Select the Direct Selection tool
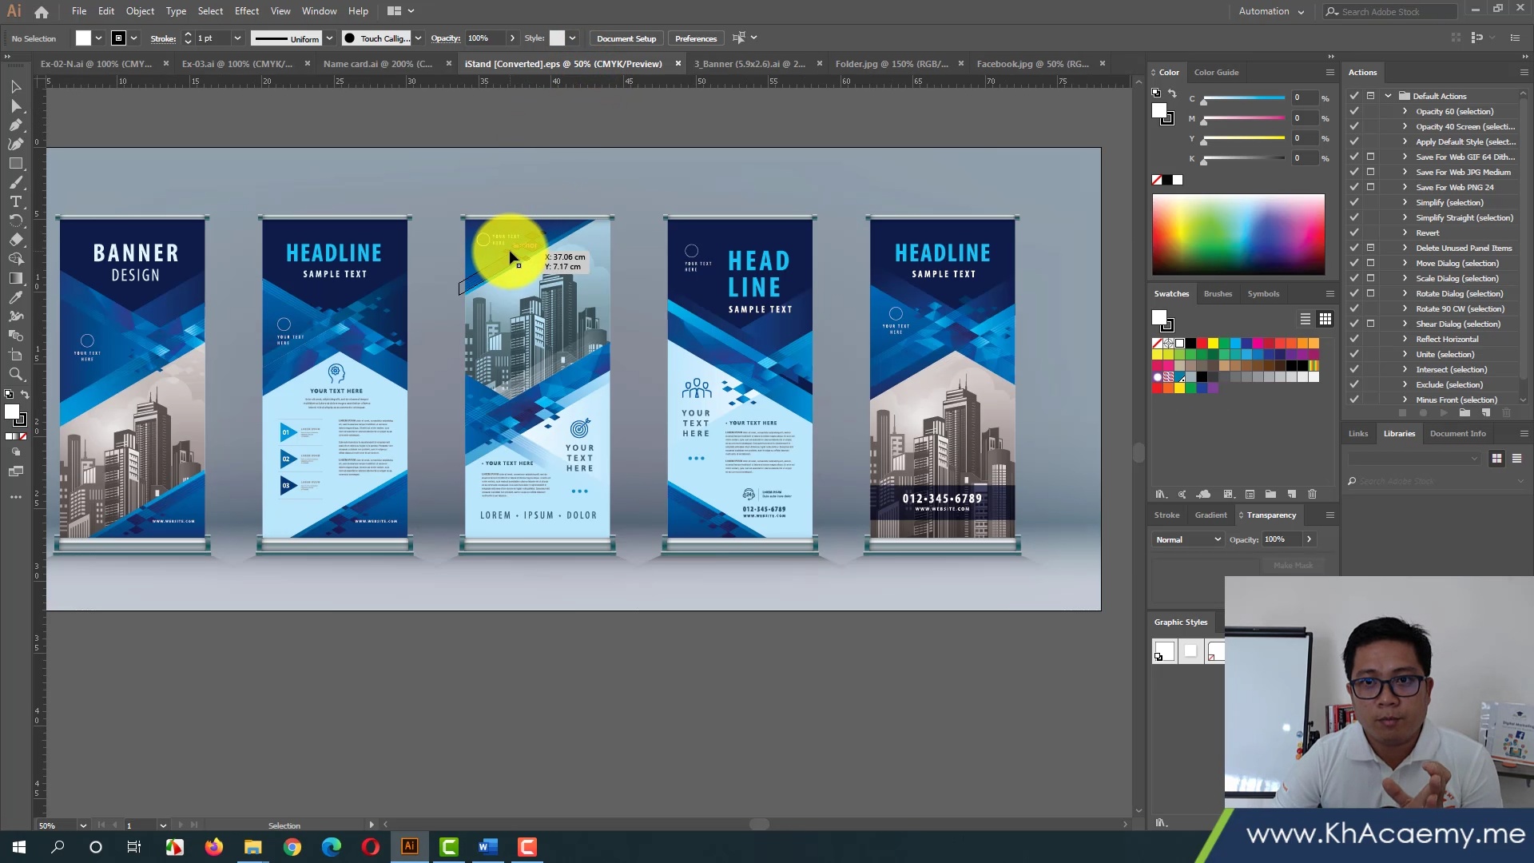The image size is (1534, 863). (16, 105)
